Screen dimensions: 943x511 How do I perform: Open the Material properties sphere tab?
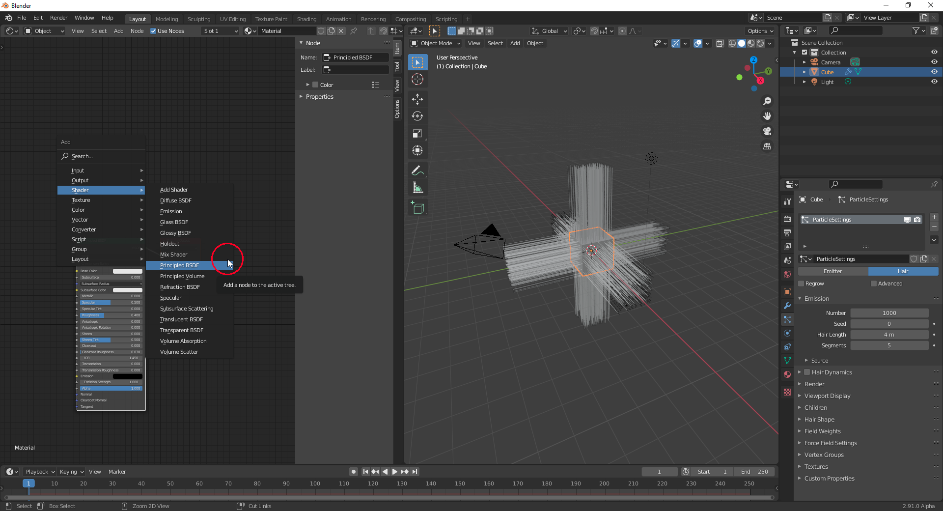tap(787, 374)
